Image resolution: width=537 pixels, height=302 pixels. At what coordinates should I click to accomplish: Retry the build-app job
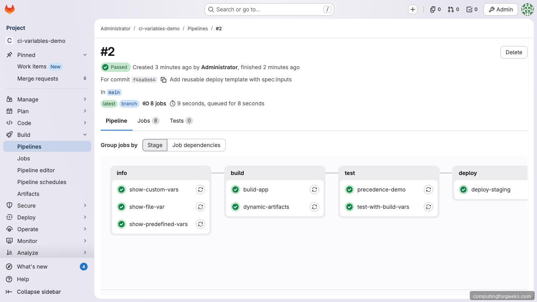tap(314, 189)
